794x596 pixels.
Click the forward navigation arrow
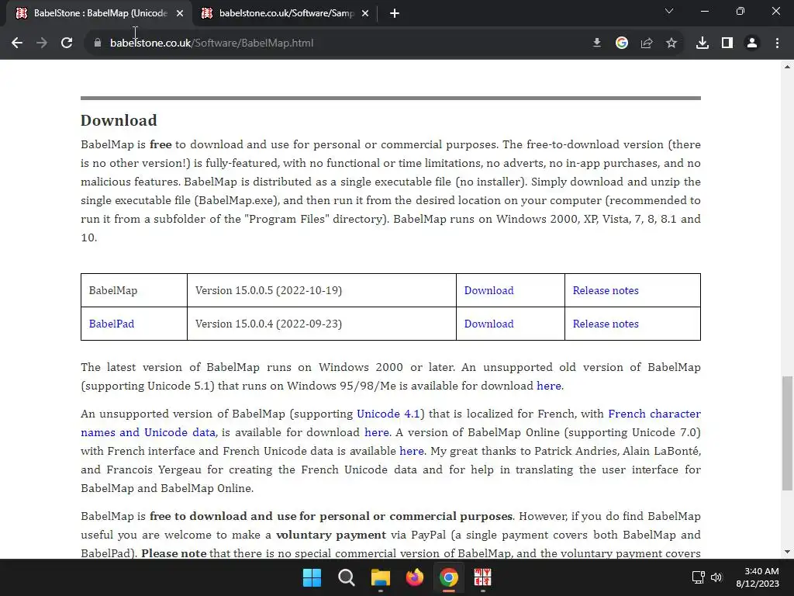coord(42,43)
